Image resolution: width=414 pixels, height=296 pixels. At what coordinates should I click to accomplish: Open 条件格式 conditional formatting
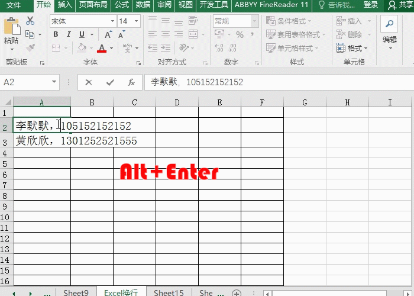click(x=289, y=21)
